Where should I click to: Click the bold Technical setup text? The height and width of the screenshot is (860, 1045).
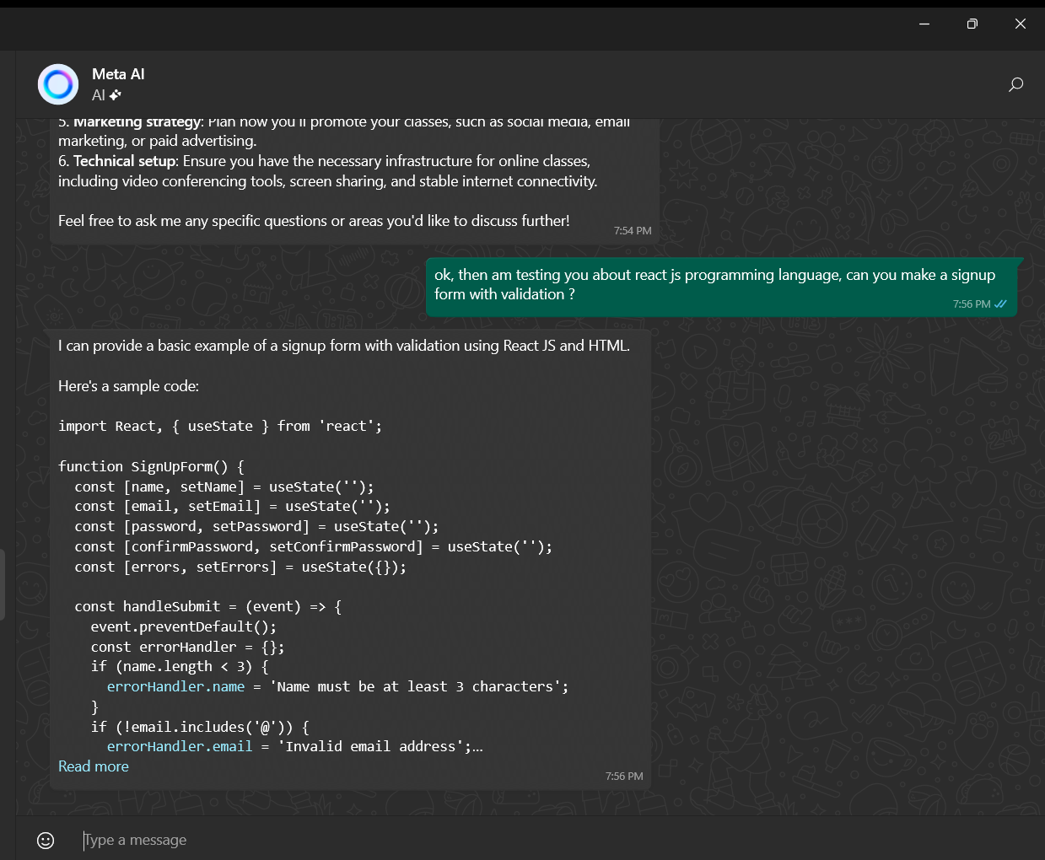[126, 161]
